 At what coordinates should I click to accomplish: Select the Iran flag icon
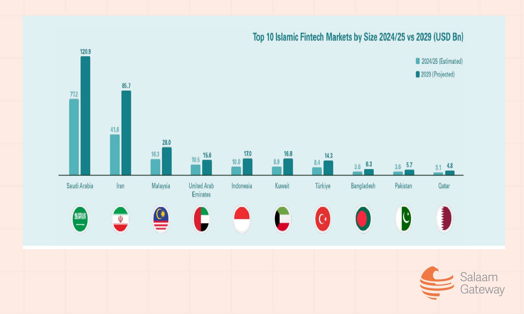(x=121, y=219)
